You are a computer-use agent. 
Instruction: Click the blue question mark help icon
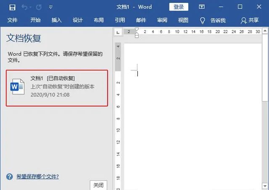(x=9, y=177)
